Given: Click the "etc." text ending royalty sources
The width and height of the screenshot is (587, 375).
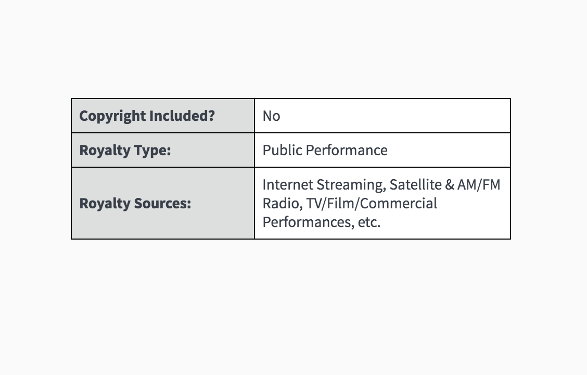Looking at the screenshot, I should pos(369,222).
